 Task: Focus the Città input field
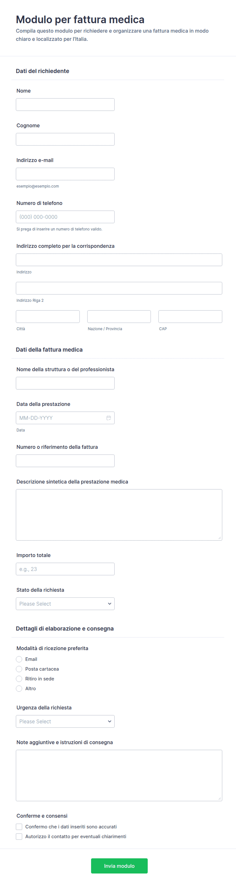coord(48,317)
